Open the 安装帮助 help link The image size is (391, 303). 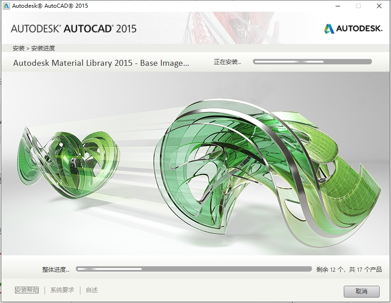click(x=26, y=290)
